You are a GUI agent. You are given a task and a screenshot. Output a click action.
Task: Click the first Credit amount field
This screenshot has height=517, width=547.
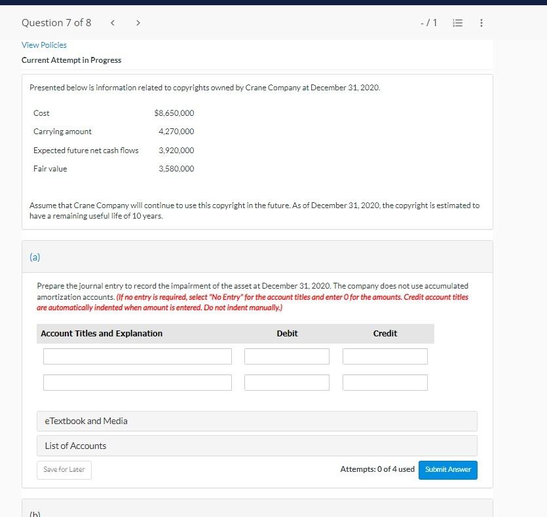pos(385,356)
